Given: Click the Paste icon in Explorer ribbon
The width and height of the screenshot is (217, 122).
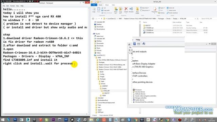Looking at the screenshot, I should tap(99, 10).
